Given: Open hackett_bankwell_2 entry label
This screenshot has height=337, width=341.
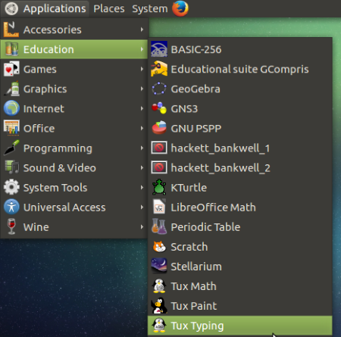Looking at the screenshot, I should point(221,168).
